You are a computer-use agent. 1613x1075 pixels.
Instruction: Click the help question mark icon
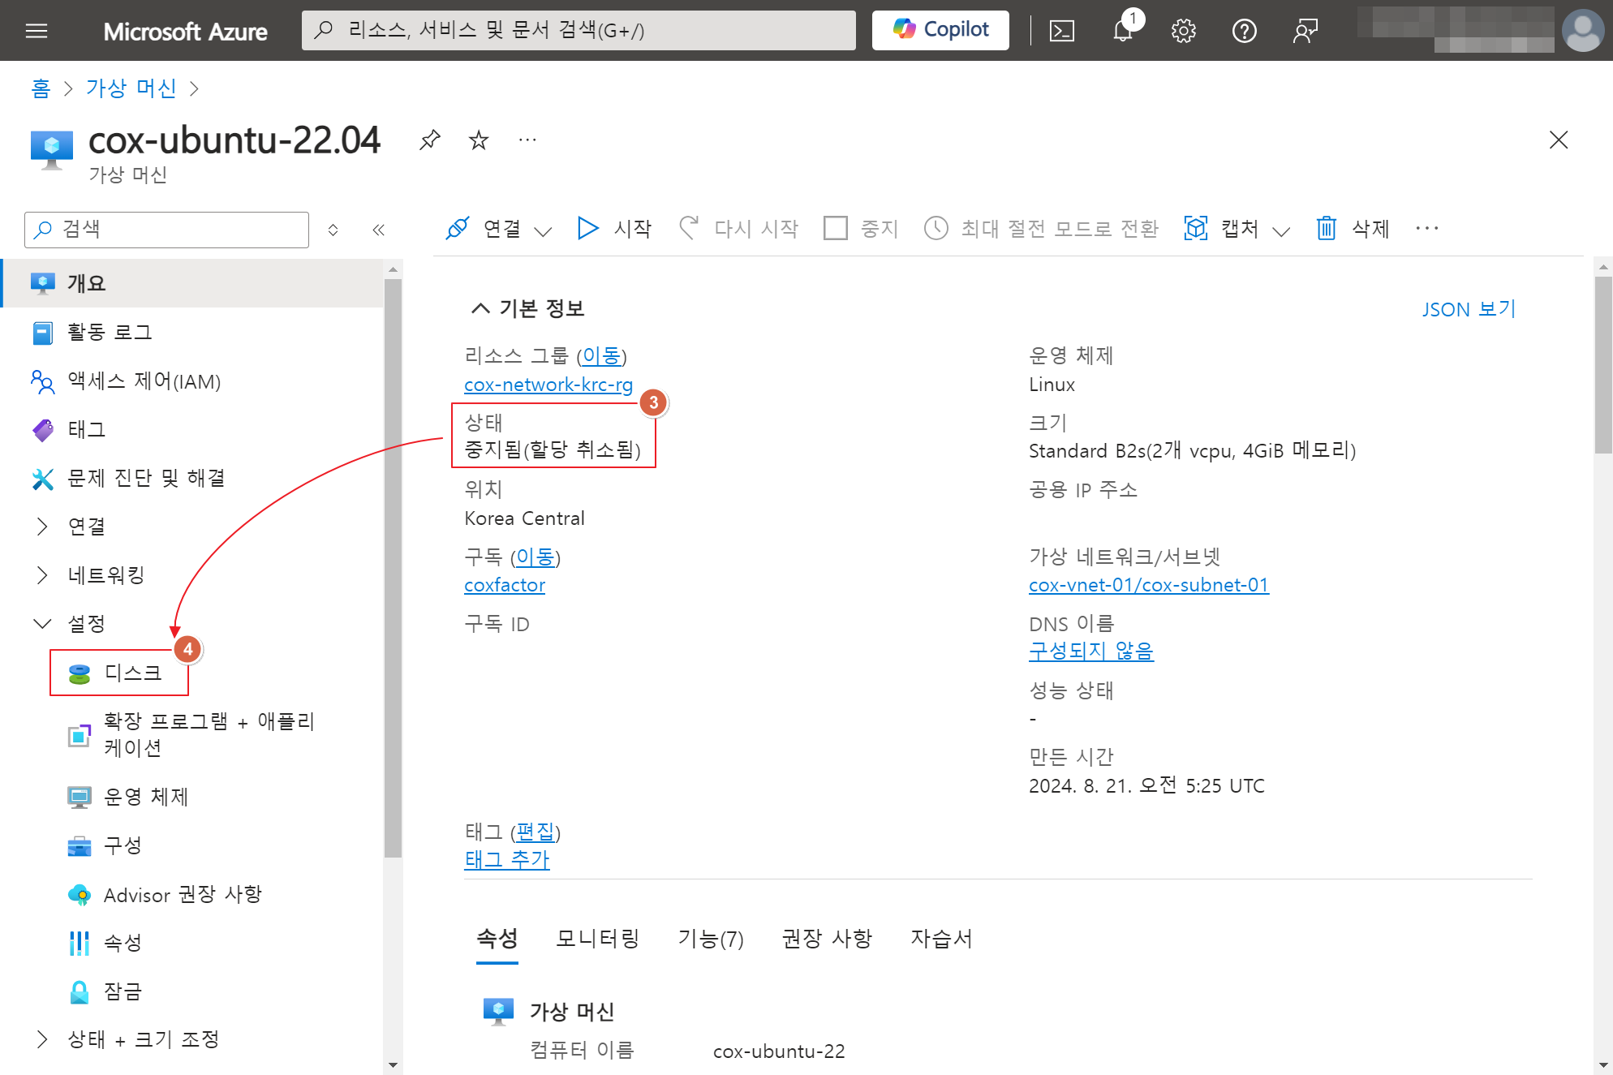(x=1244, y=31)
